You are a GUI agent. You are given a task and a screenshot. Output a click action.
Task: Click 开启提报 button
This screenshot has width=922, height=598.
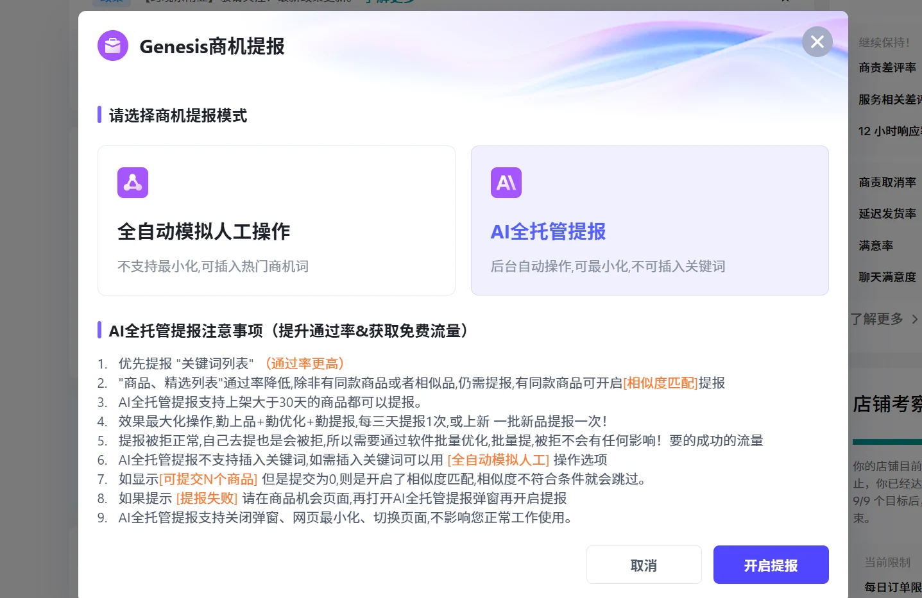tap(771, 565)
